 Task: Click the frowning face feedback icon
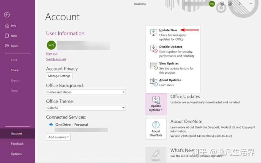(x=230, y=4)
